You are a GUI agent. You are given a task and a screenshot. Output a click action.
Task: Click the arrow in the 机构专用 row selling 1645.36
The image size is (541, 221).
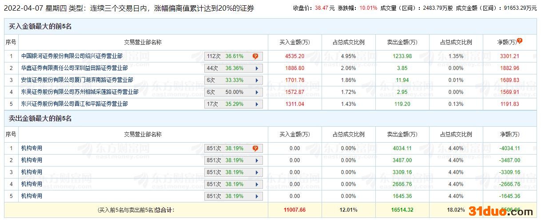(257, 196)
